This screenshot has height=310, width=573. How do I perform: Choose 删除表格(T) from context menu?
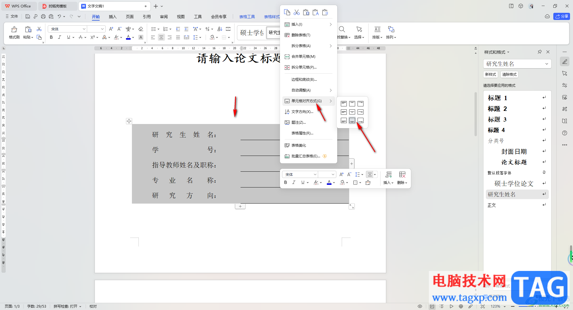coord(308,35)
